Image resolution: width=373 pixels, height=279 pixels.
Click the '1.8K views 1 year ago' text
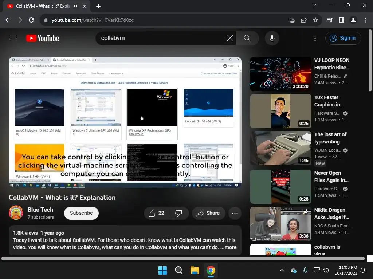pos(39,233)
